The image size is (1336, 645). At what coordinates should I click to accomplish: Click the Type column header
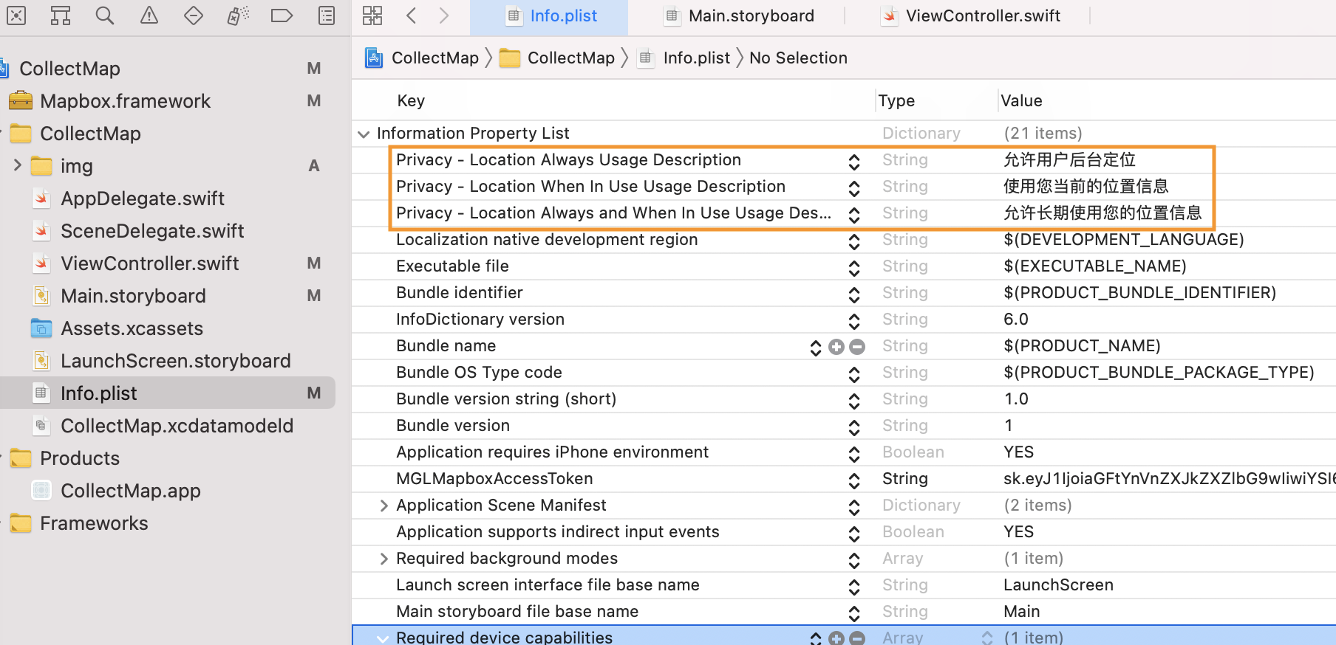coord(896,100)
